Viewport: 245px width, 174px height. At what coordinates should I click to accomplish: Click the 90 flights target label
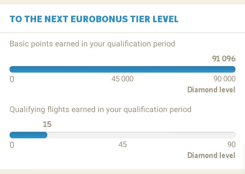point(231,145)
